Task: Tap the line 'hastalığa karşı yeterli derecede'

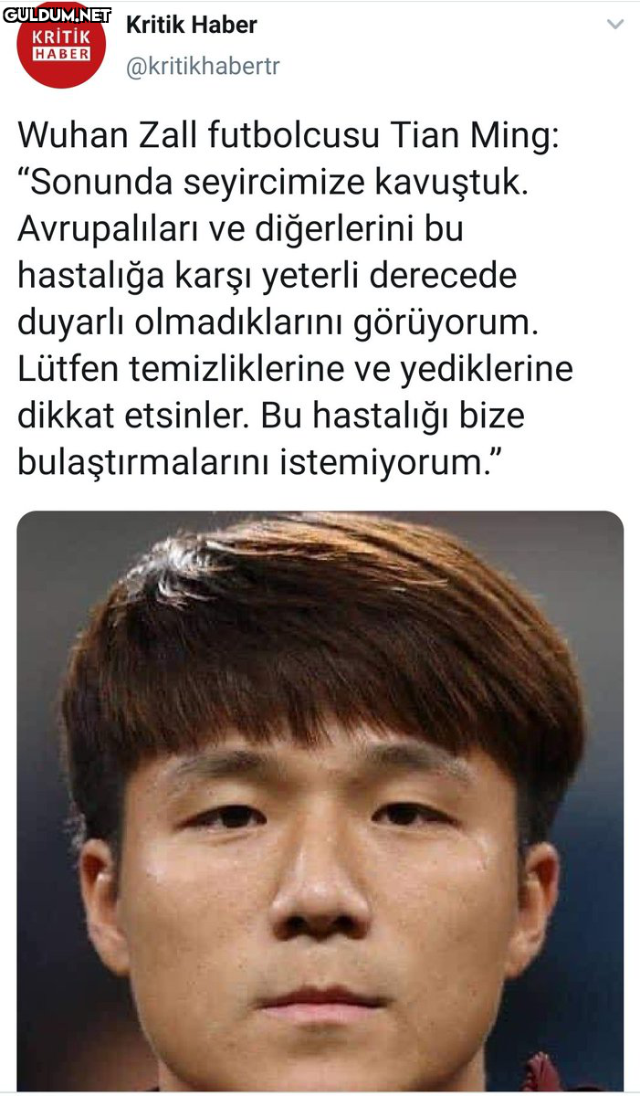Action: (255, 276)
